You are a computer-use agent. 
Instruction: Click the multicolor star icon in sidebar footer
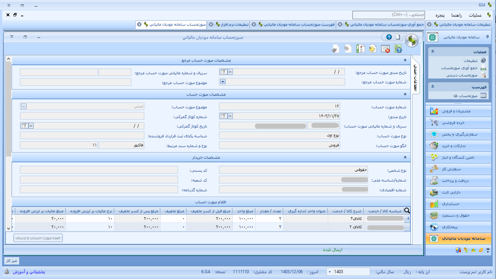473,250
